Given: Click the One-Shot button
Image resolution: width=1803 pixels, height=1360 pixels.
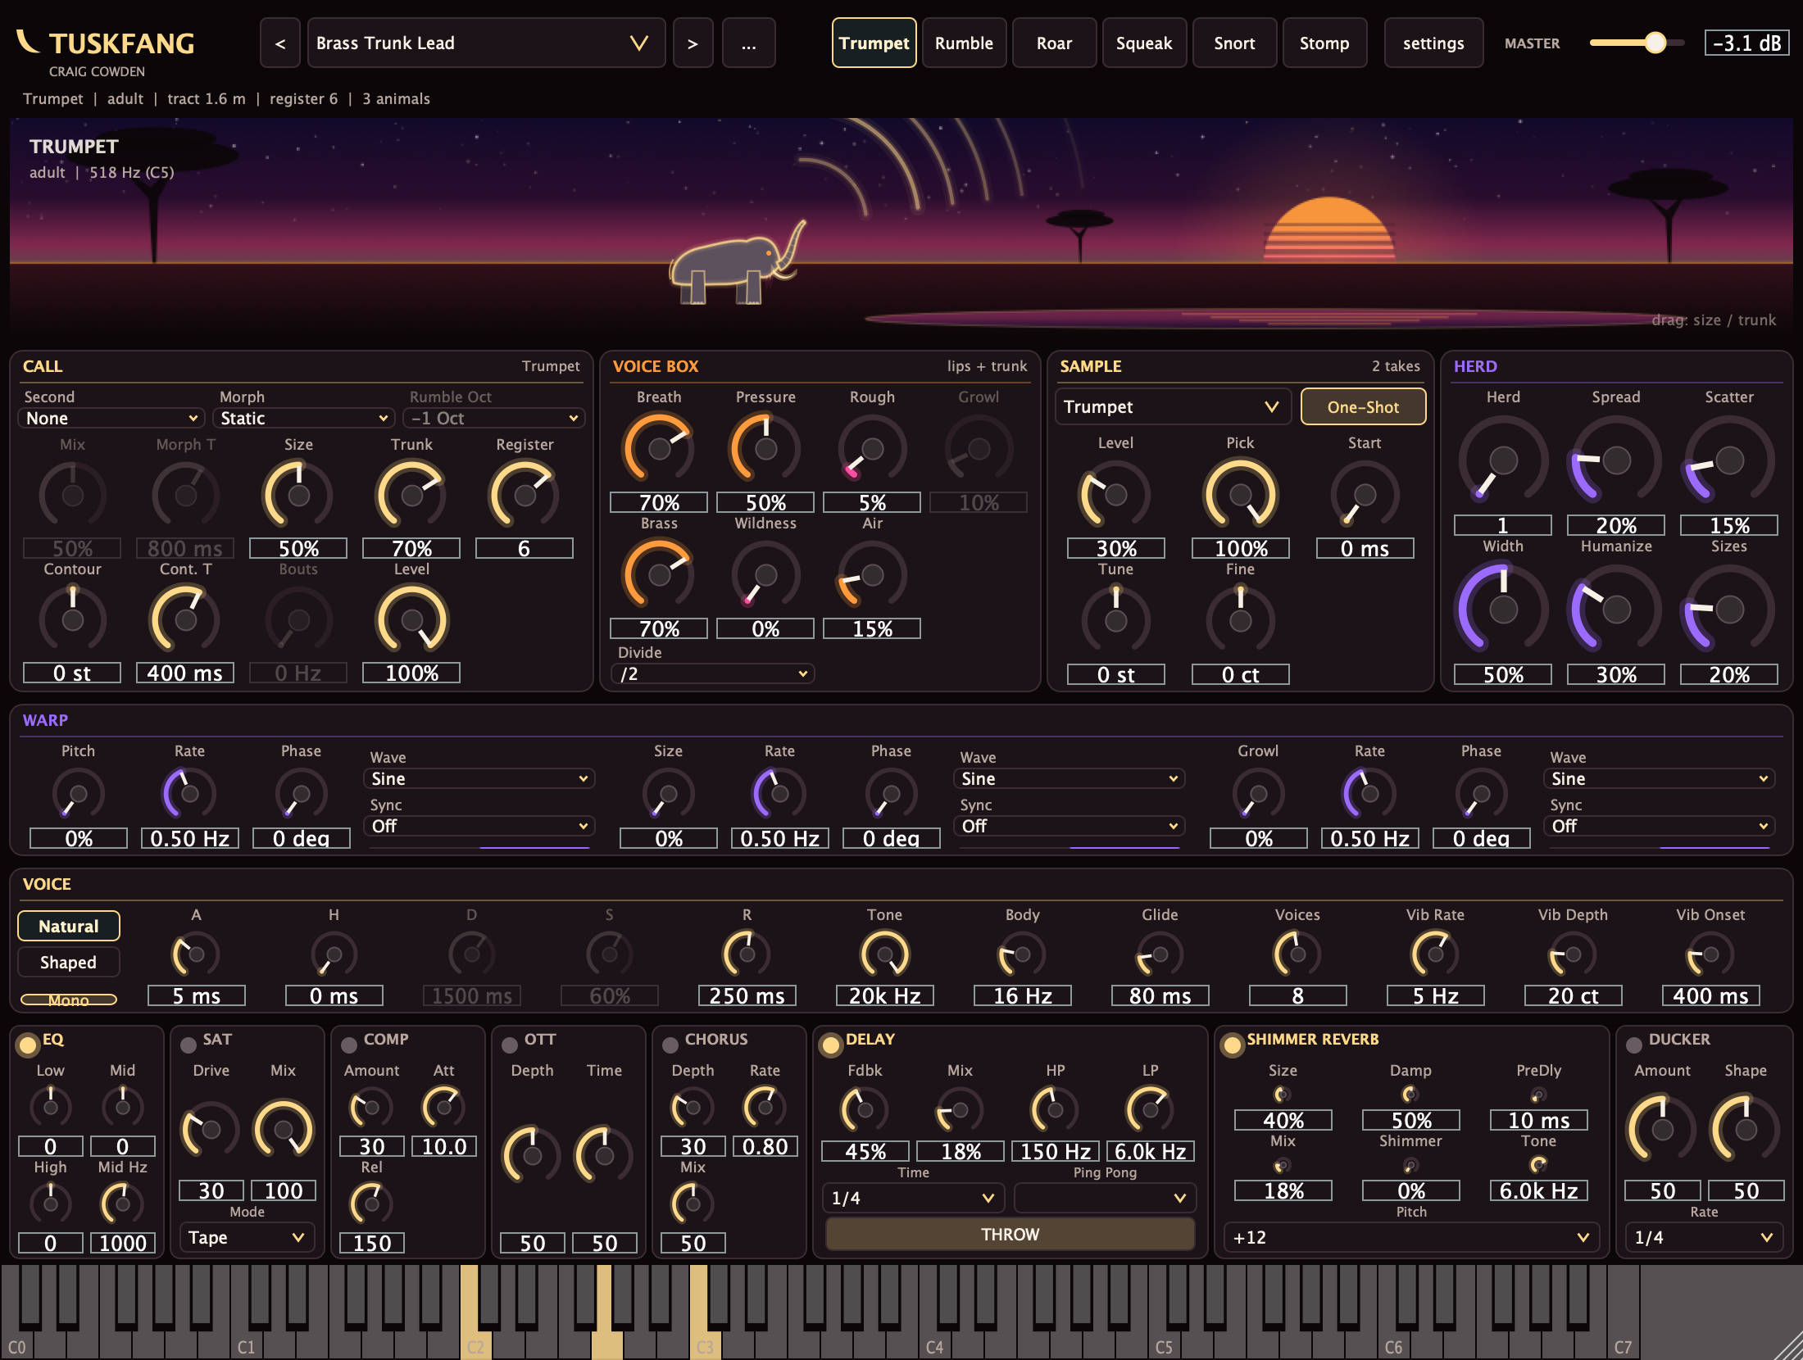Looking at the screenshot, I should tap(1363, 407).
